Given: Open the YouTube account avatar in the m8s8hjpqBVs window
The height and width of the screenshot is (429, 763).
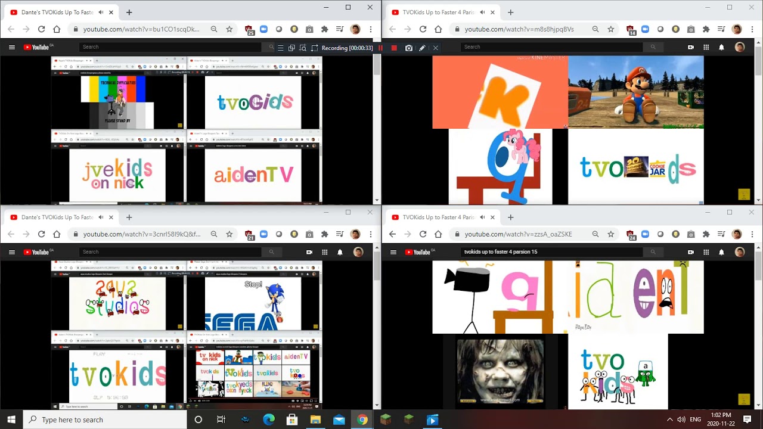Looking at the screenshot, I should pyautogui.click(x=740, y=47).
